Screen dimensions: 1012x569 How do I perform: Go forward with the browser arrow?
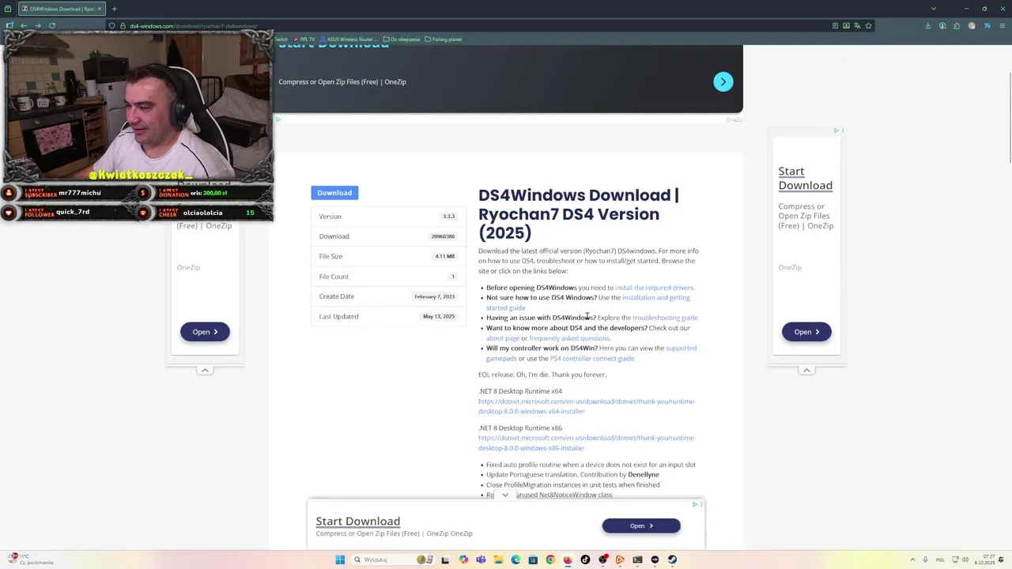pyautogui.click(x=37, y=25)
